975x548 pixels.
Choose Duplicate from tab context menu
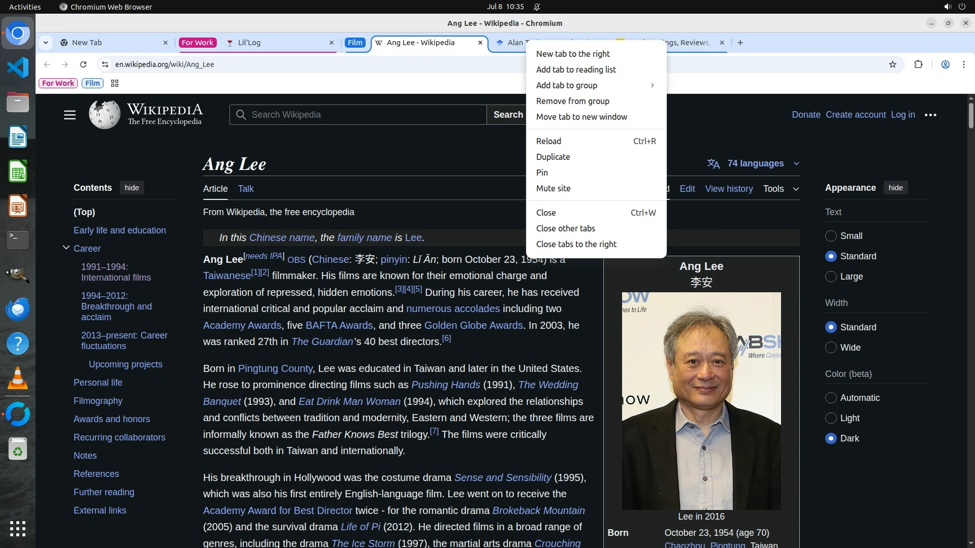pos(553,157)
